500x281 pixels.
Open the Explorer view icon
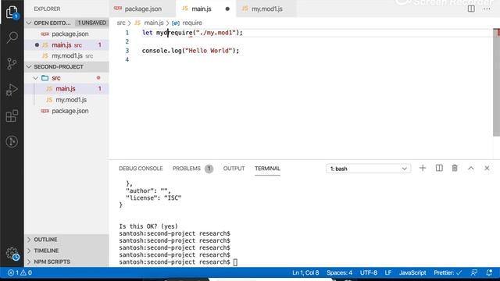[12, 12]
